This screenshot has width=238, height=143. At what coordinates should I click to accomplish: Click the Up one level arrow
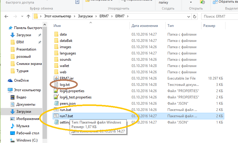tap(28, 16)
